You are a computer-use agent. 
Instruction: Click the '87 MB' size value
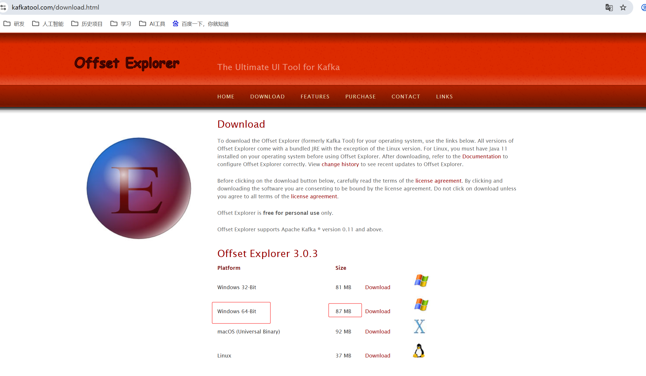pos(343,311)
